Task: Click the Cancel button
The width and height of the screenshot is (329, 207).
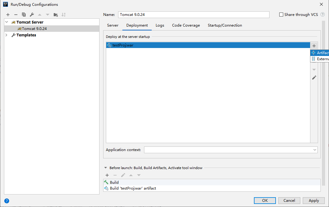Action: click(289, 201)
